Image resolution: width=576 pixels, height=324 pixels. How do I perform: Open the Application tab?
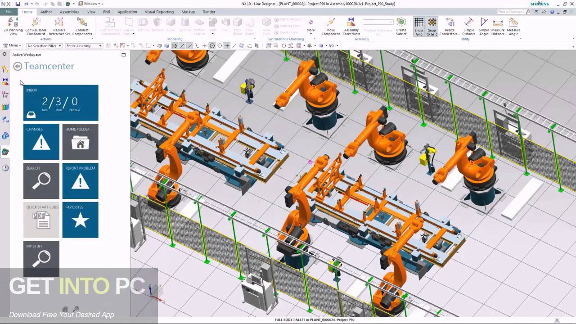[x=127, y=12]
